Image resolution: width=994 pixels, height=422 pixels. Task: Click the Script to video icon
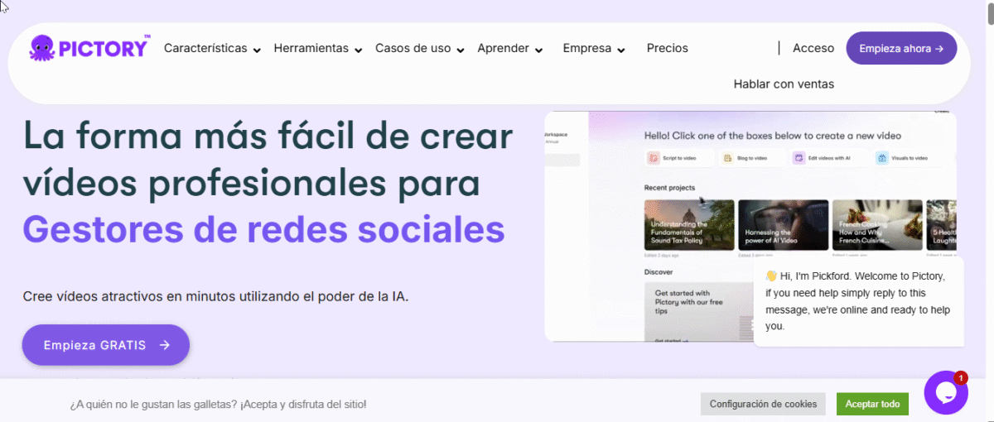tap(654, 157)
